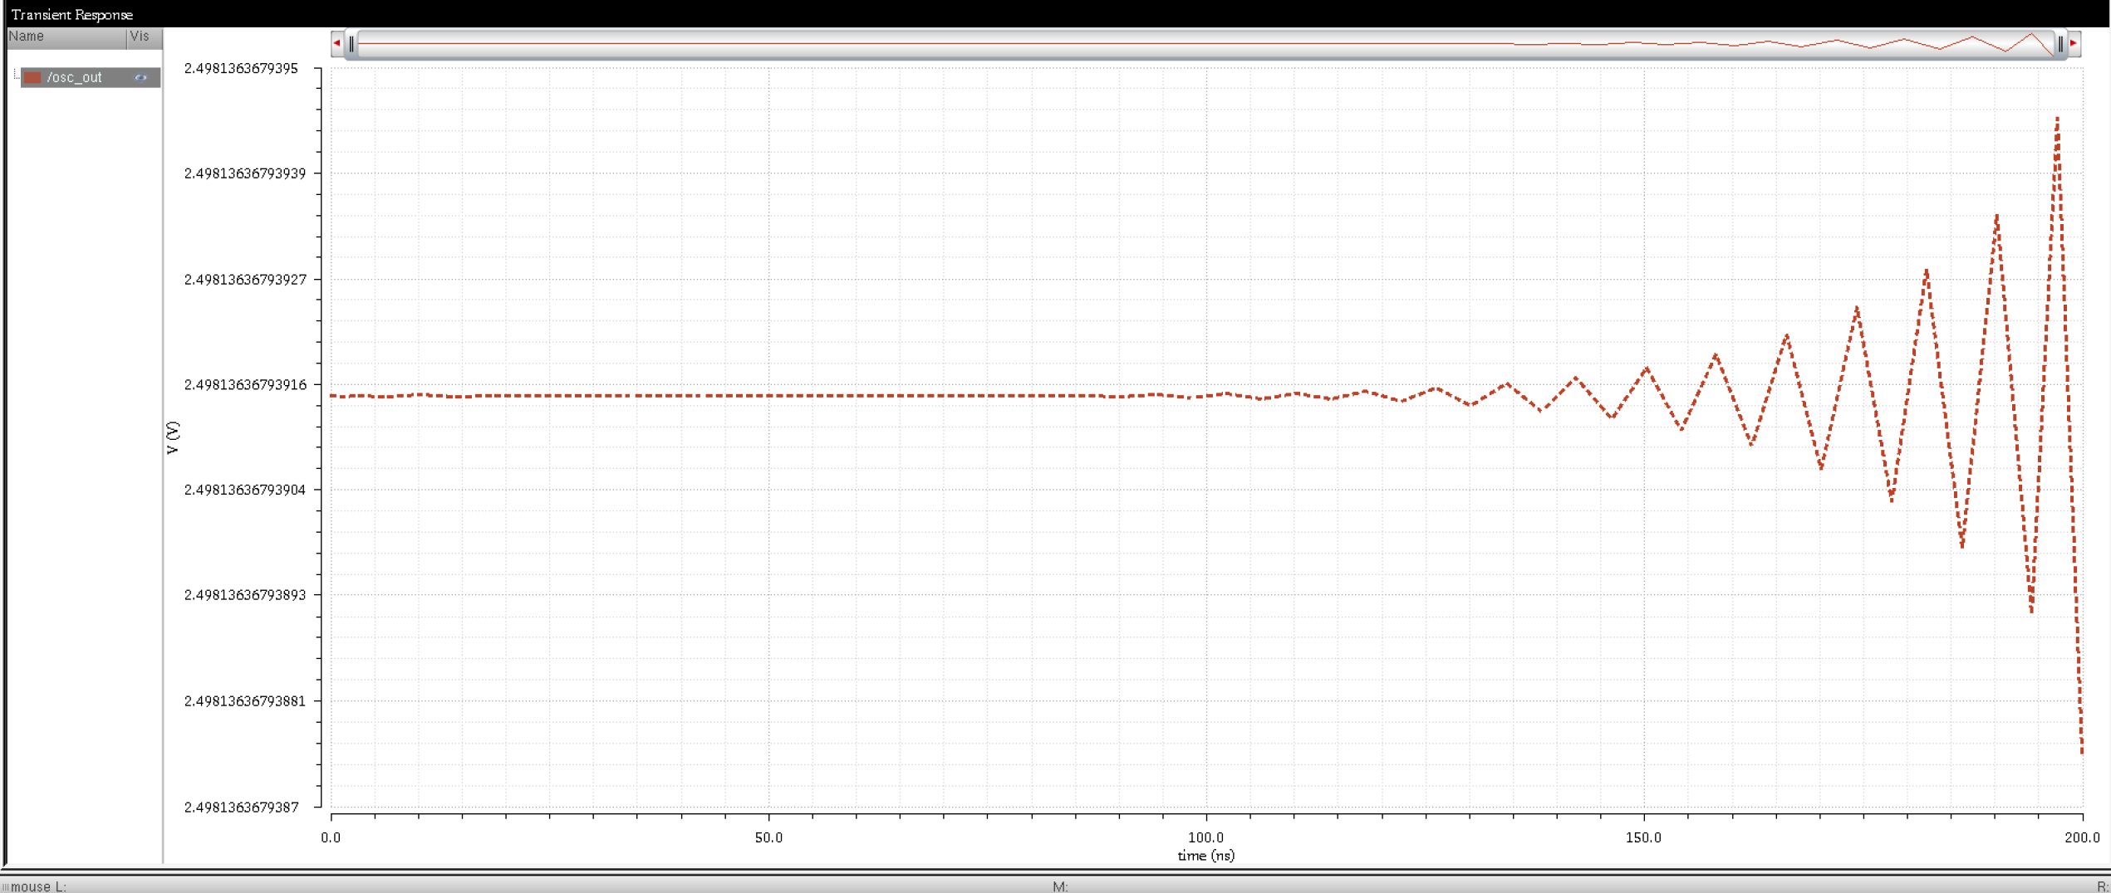2111x893 pixels.
Task: Click the Vis column header
Action: click(140, 37)
